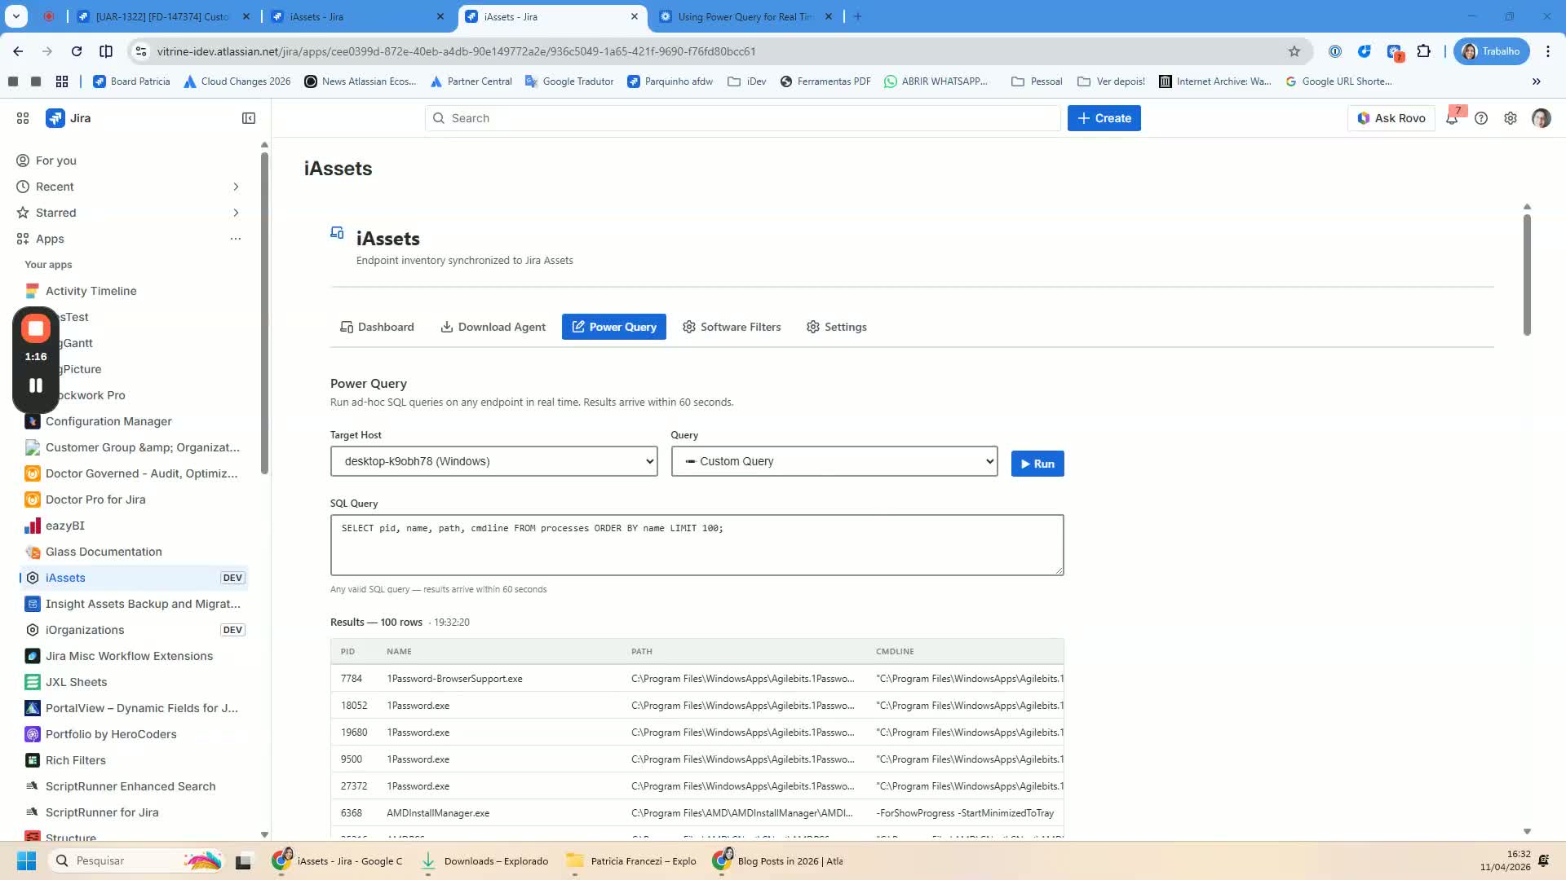This screenshot has height=880, width=1566.
Task: Open the Cloud Changes 2026 bookmark
Action: point(237,81)
